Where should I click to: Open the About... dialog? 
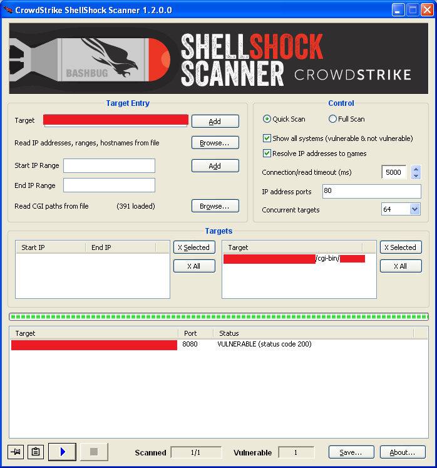[403, 452]
